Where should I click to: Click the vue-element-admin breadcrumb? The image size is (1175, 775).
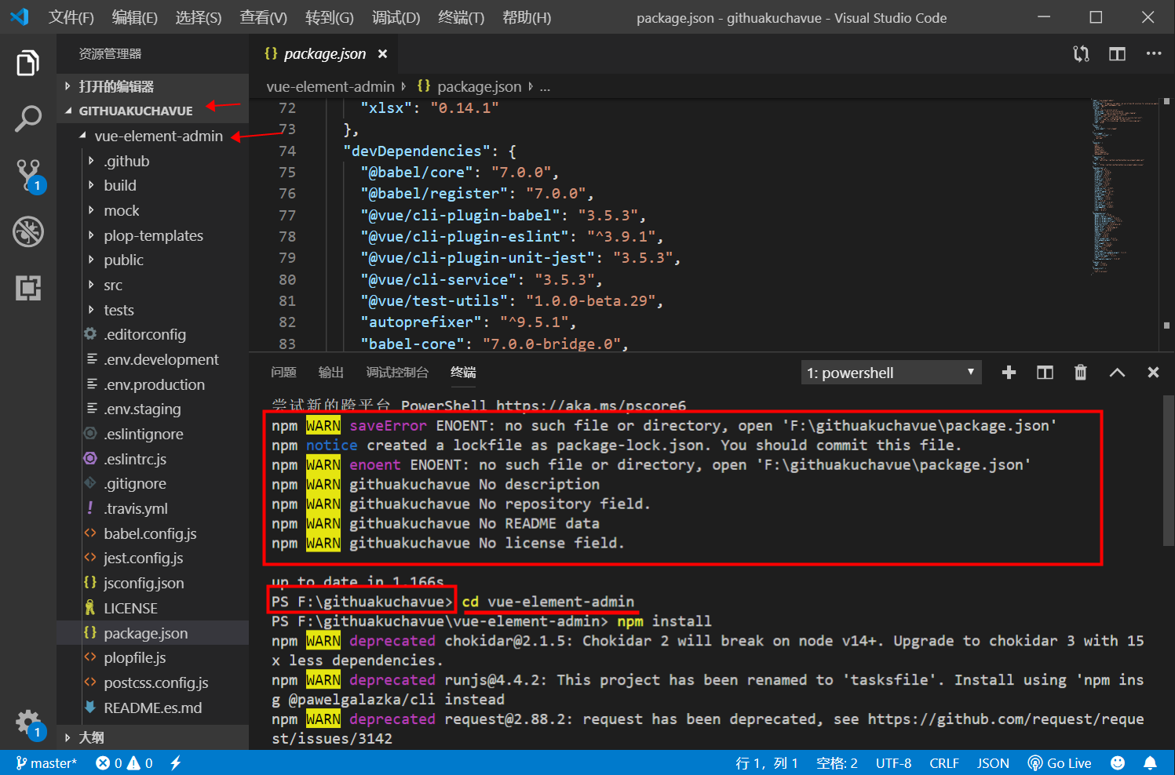pos(330,86)
